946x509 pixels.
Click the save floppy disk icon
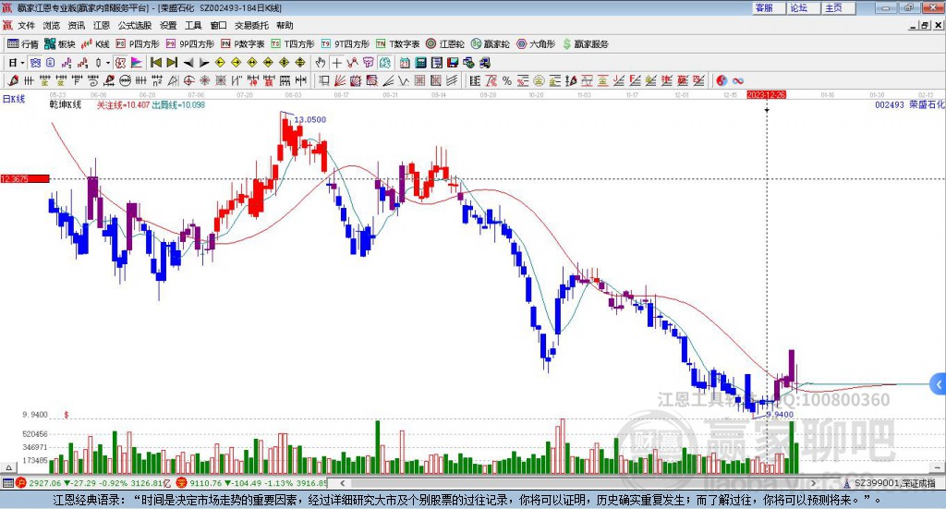(453, 63)
